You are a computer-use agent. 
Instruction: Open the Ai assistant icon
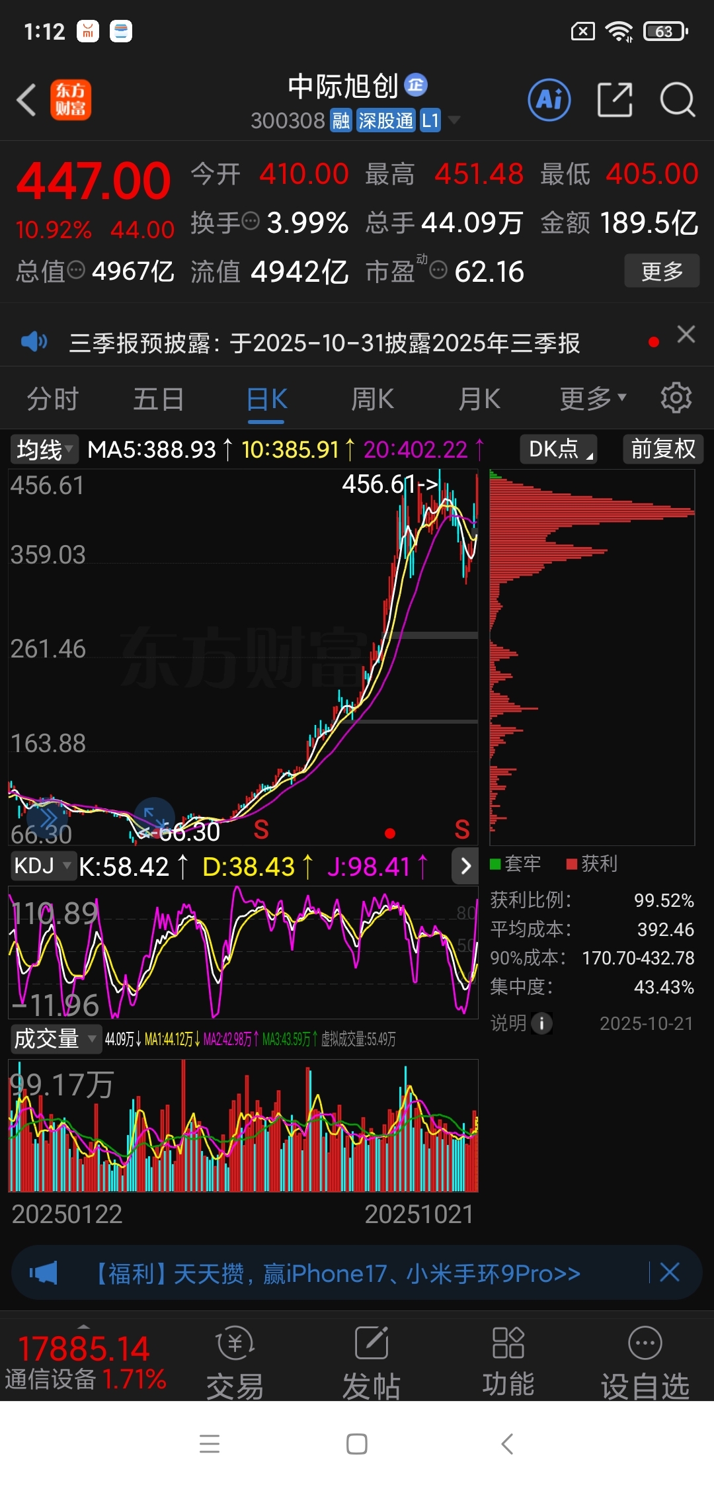tap(549, 100)
